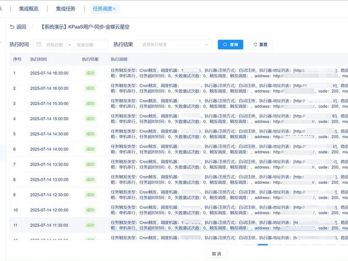The height and width of the screenshot is (261, 348).
Task: Click the 执行时间 column header
Action: click(38, 59)
